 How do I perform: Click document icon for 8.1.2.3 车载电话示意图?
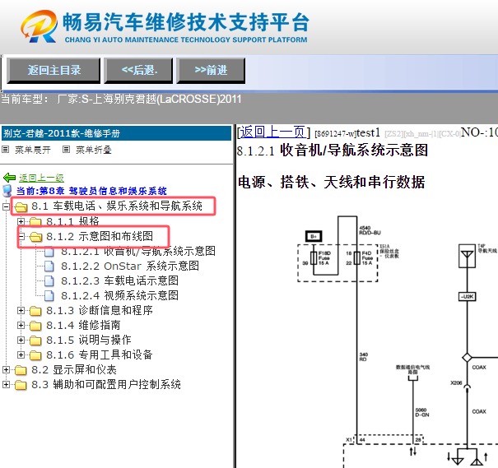pos(49,280)
